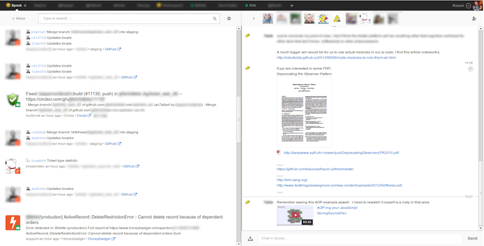The width and height of the screenshot is (484, 246).
Task: Click the add user icon in chat header
Action: 474,18
